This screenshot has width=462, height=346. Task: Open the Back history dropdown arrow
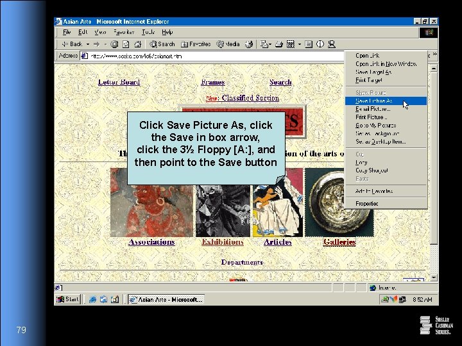click(x=88, y=44)
